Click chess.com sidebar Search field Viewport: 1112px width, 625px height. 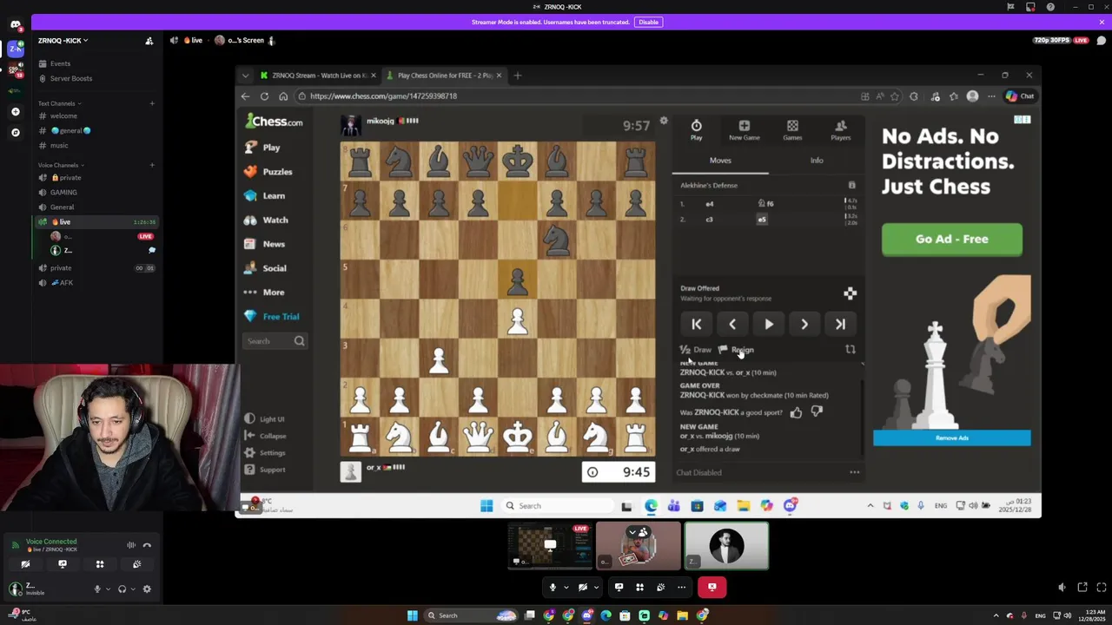tap(275, 341)
